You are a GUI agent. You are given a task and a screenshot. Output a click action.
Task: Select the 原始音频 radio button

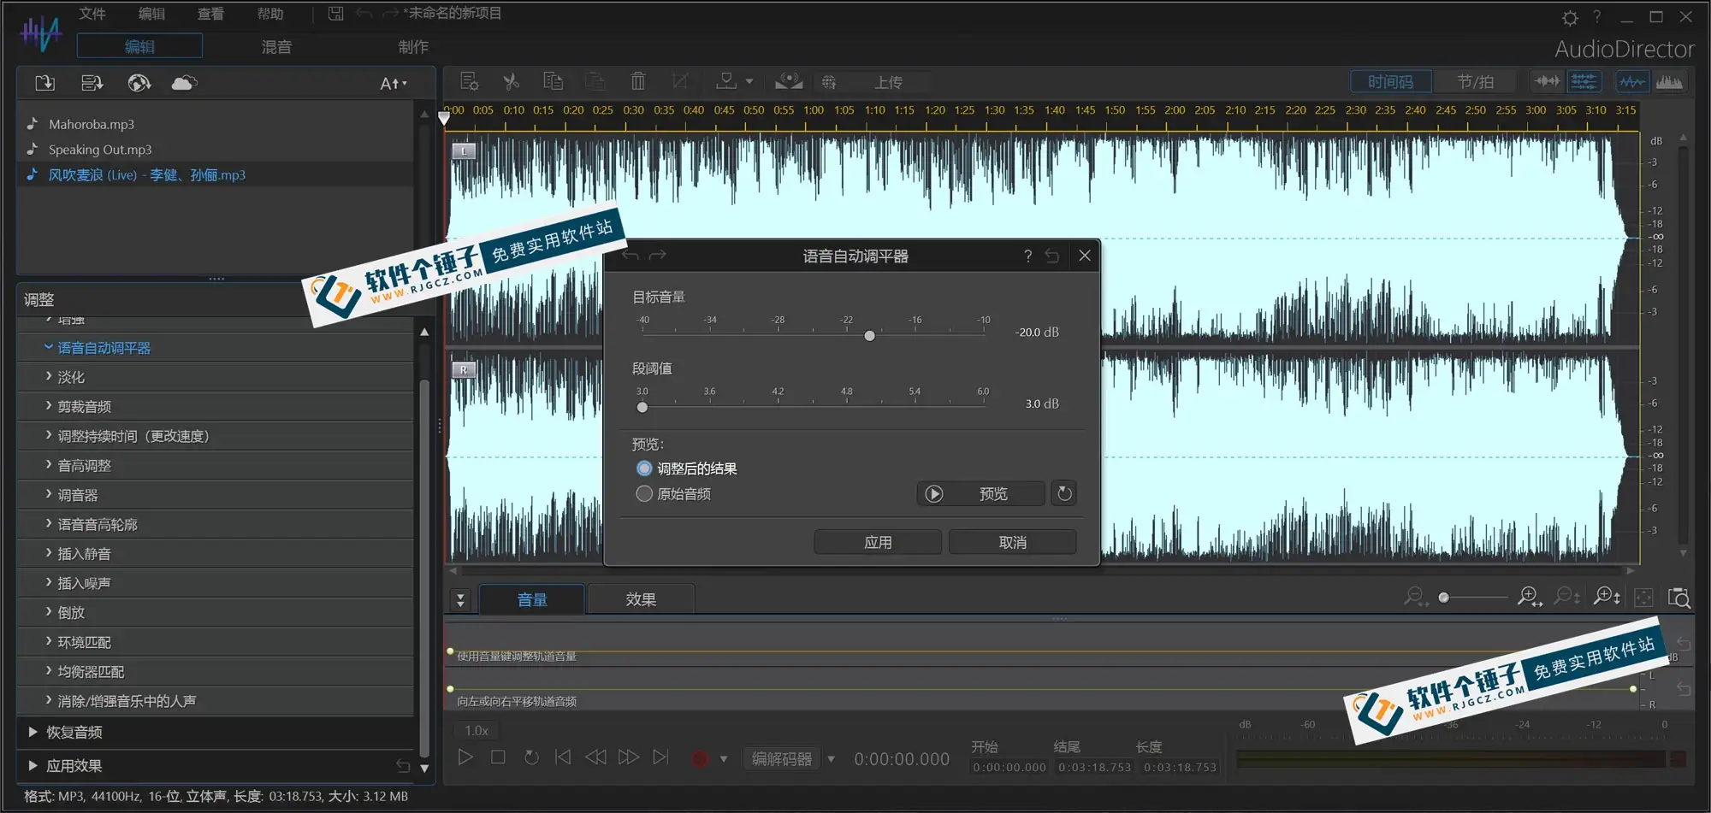pos(644,493)
